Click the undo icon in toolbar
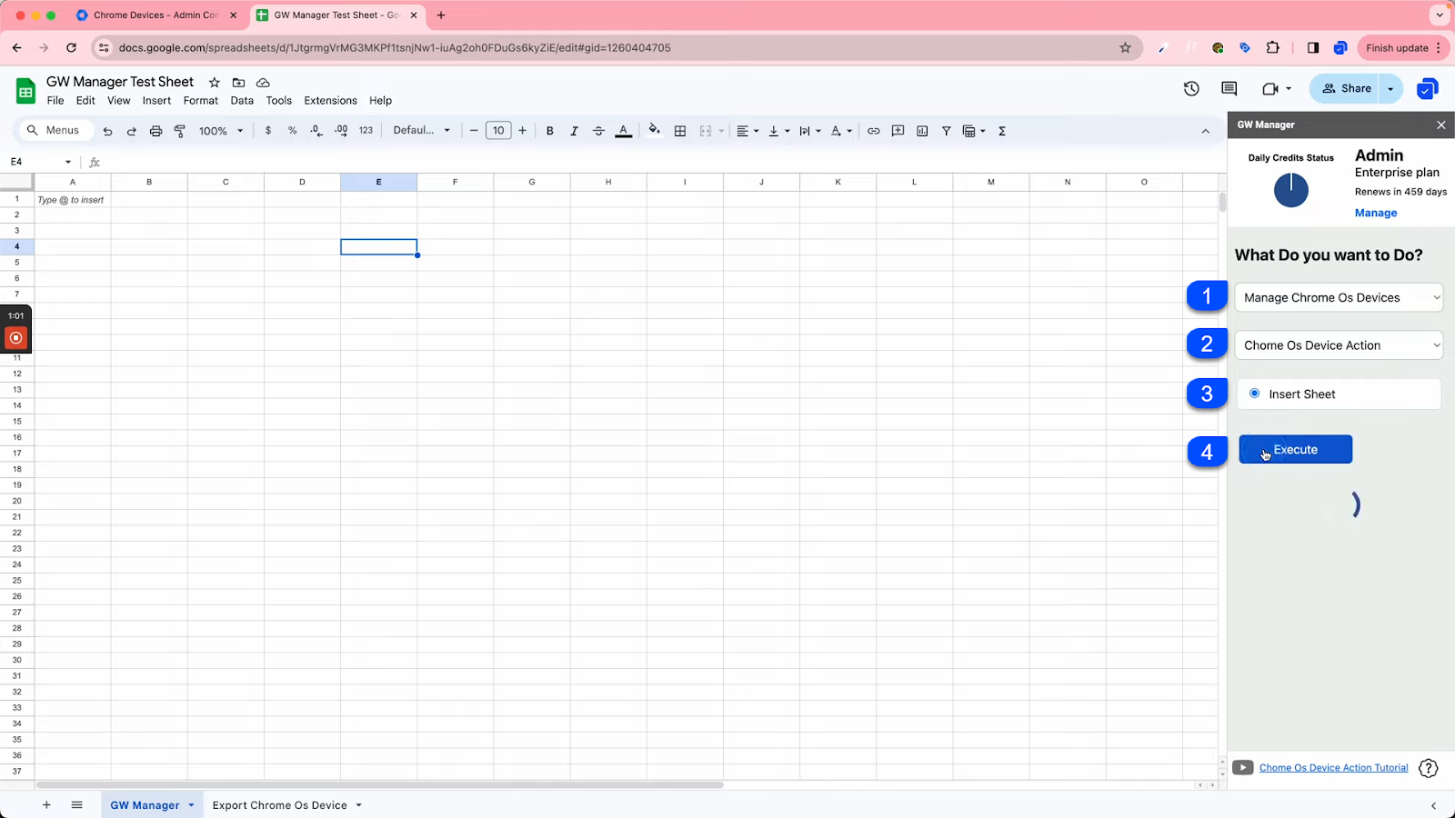This screenshot has width=1455, height=818. coord(107,131)
